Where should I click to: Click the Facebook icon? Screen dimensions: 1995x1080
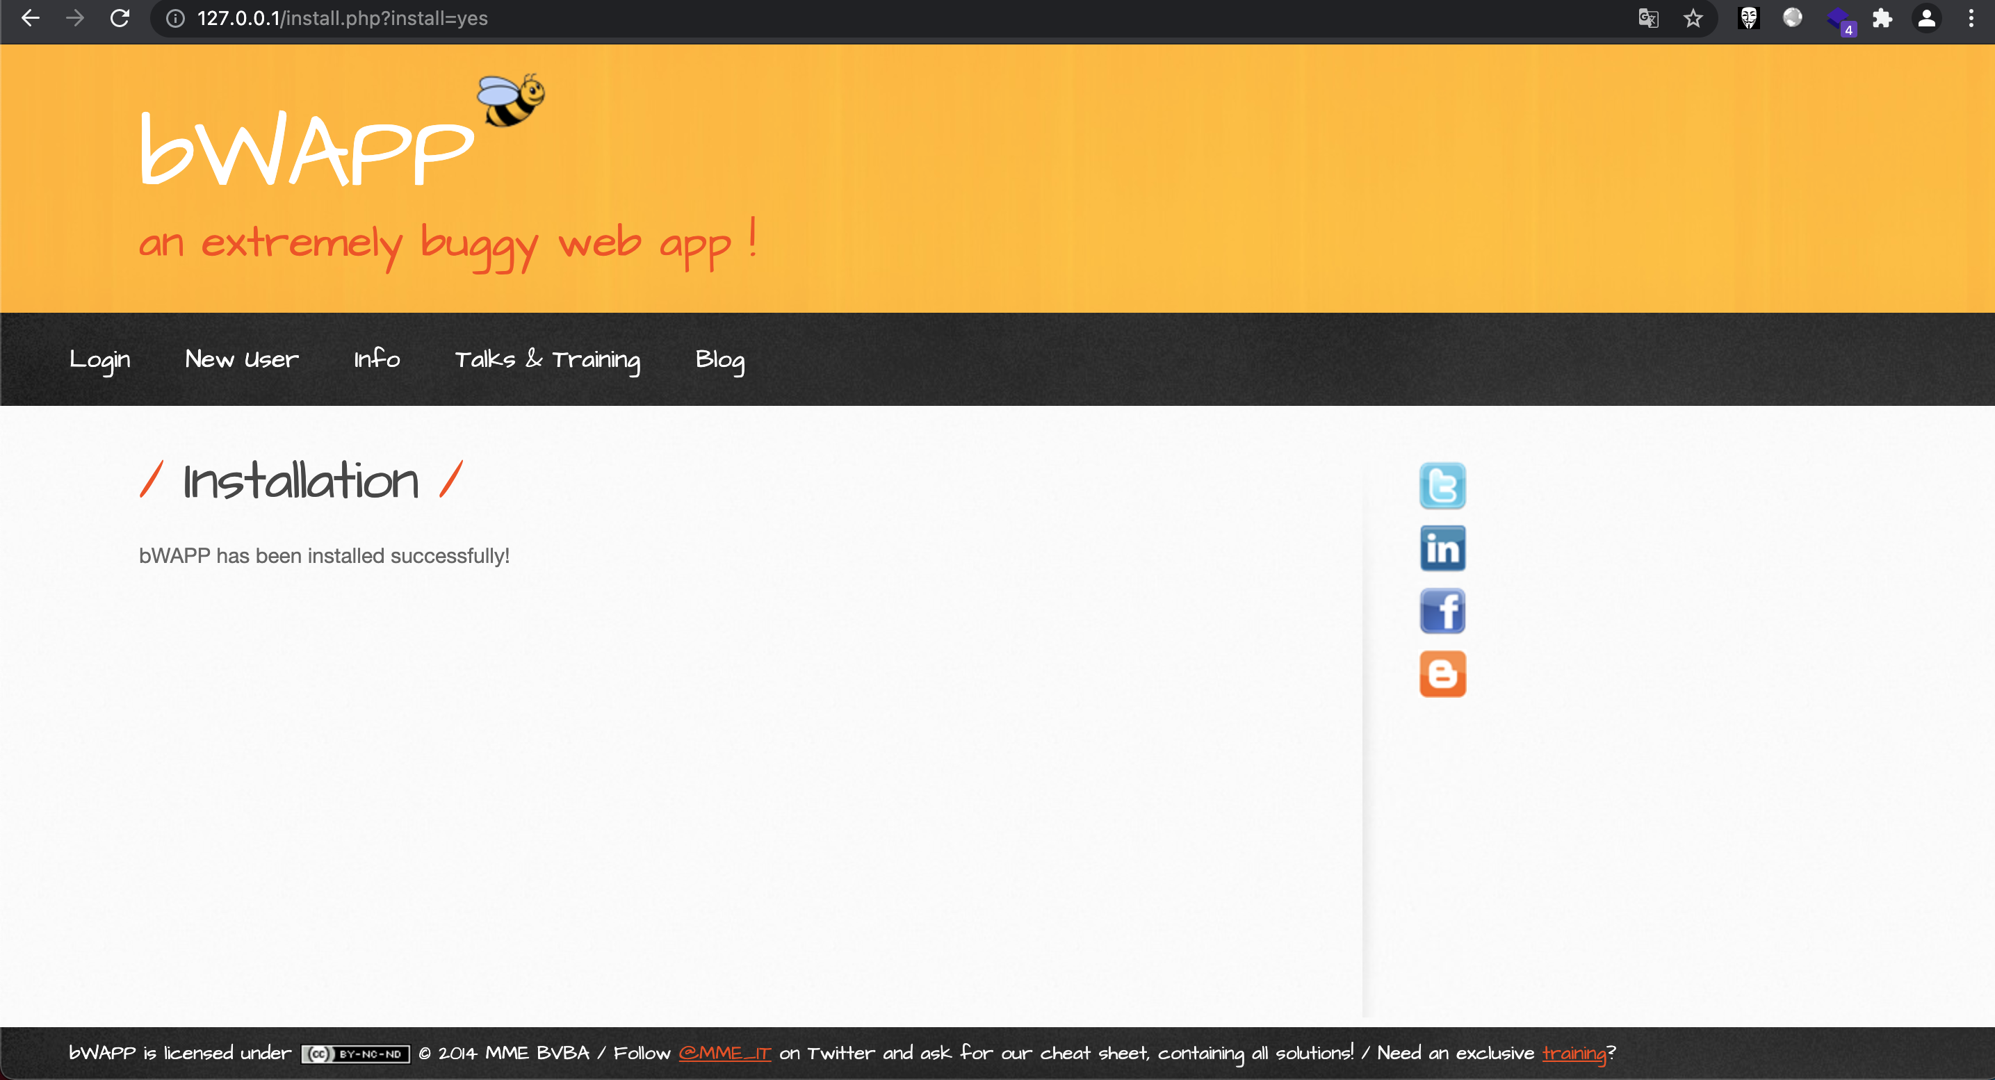tap(1442, 611)
